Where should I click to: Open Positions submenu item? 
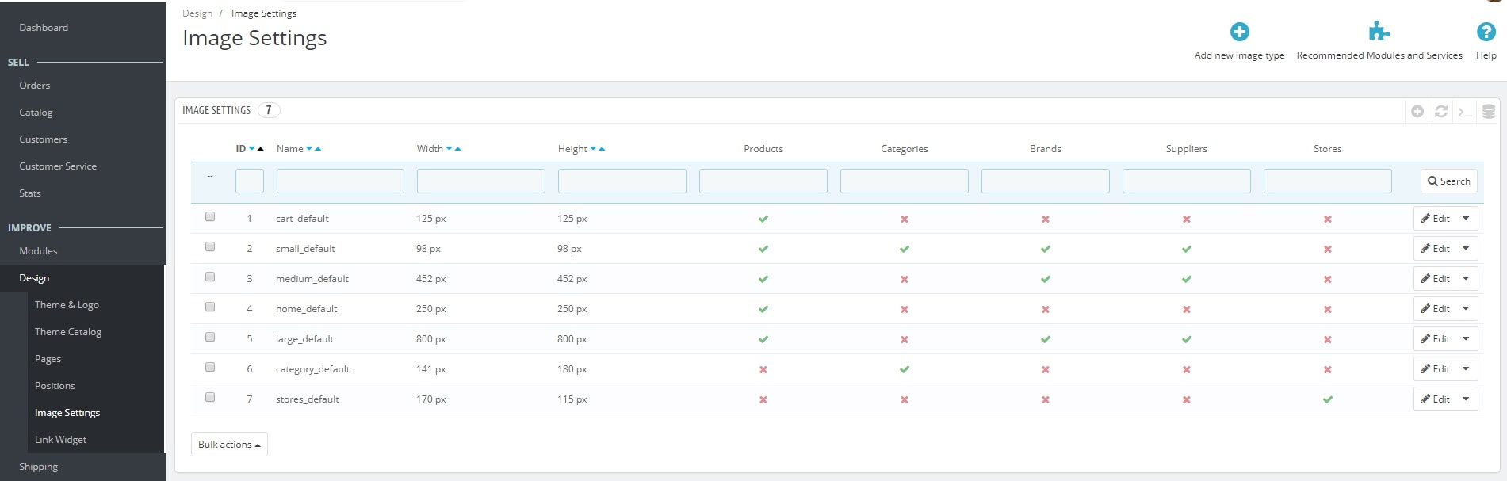tap(55, 386)
